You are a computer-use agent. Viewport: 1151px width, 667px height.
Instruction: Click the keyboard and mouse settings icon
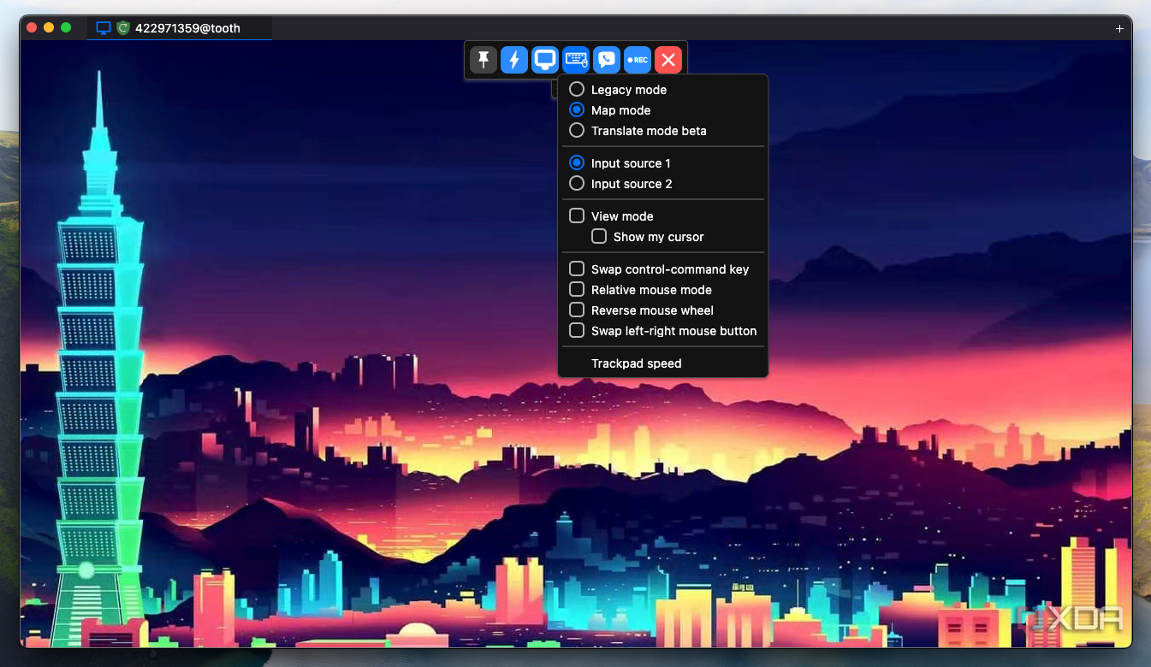coord(576,60)
